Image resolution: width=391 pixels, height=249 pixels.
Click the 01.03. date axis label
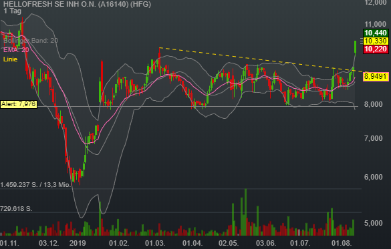(x=155, y=243)
